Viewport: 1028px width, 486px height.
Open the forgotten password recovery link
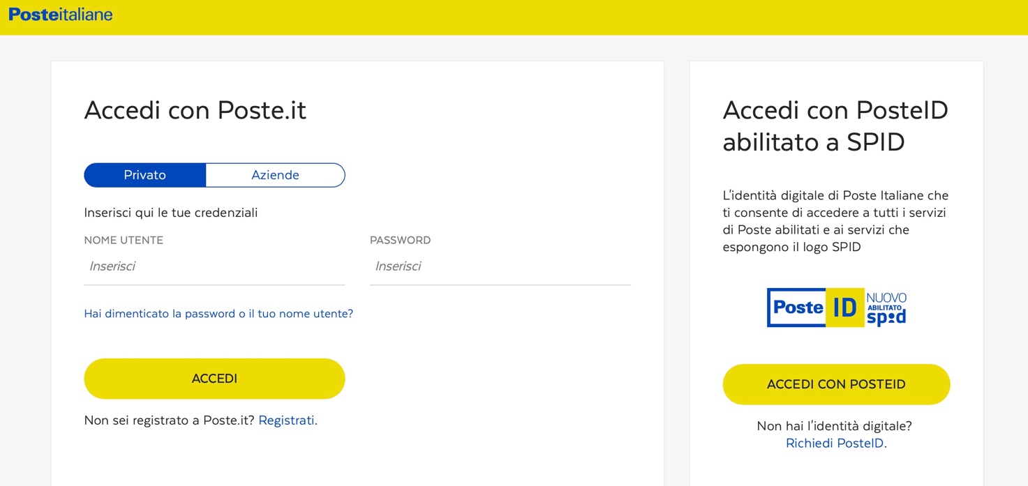tap(218, 313)
